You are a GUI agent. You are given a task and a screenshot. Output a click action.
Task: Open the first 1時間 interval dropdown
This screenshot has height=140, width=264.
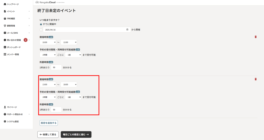pyautogui.click(x=48, y=55)
